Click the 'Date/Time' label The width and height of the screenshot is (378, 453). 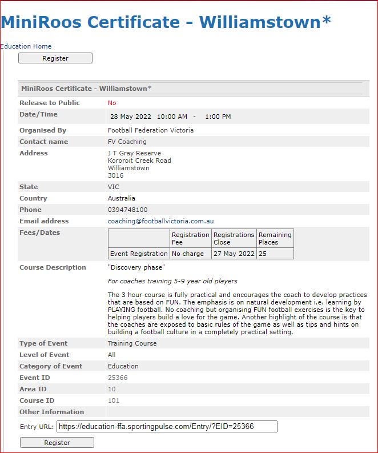38,114
